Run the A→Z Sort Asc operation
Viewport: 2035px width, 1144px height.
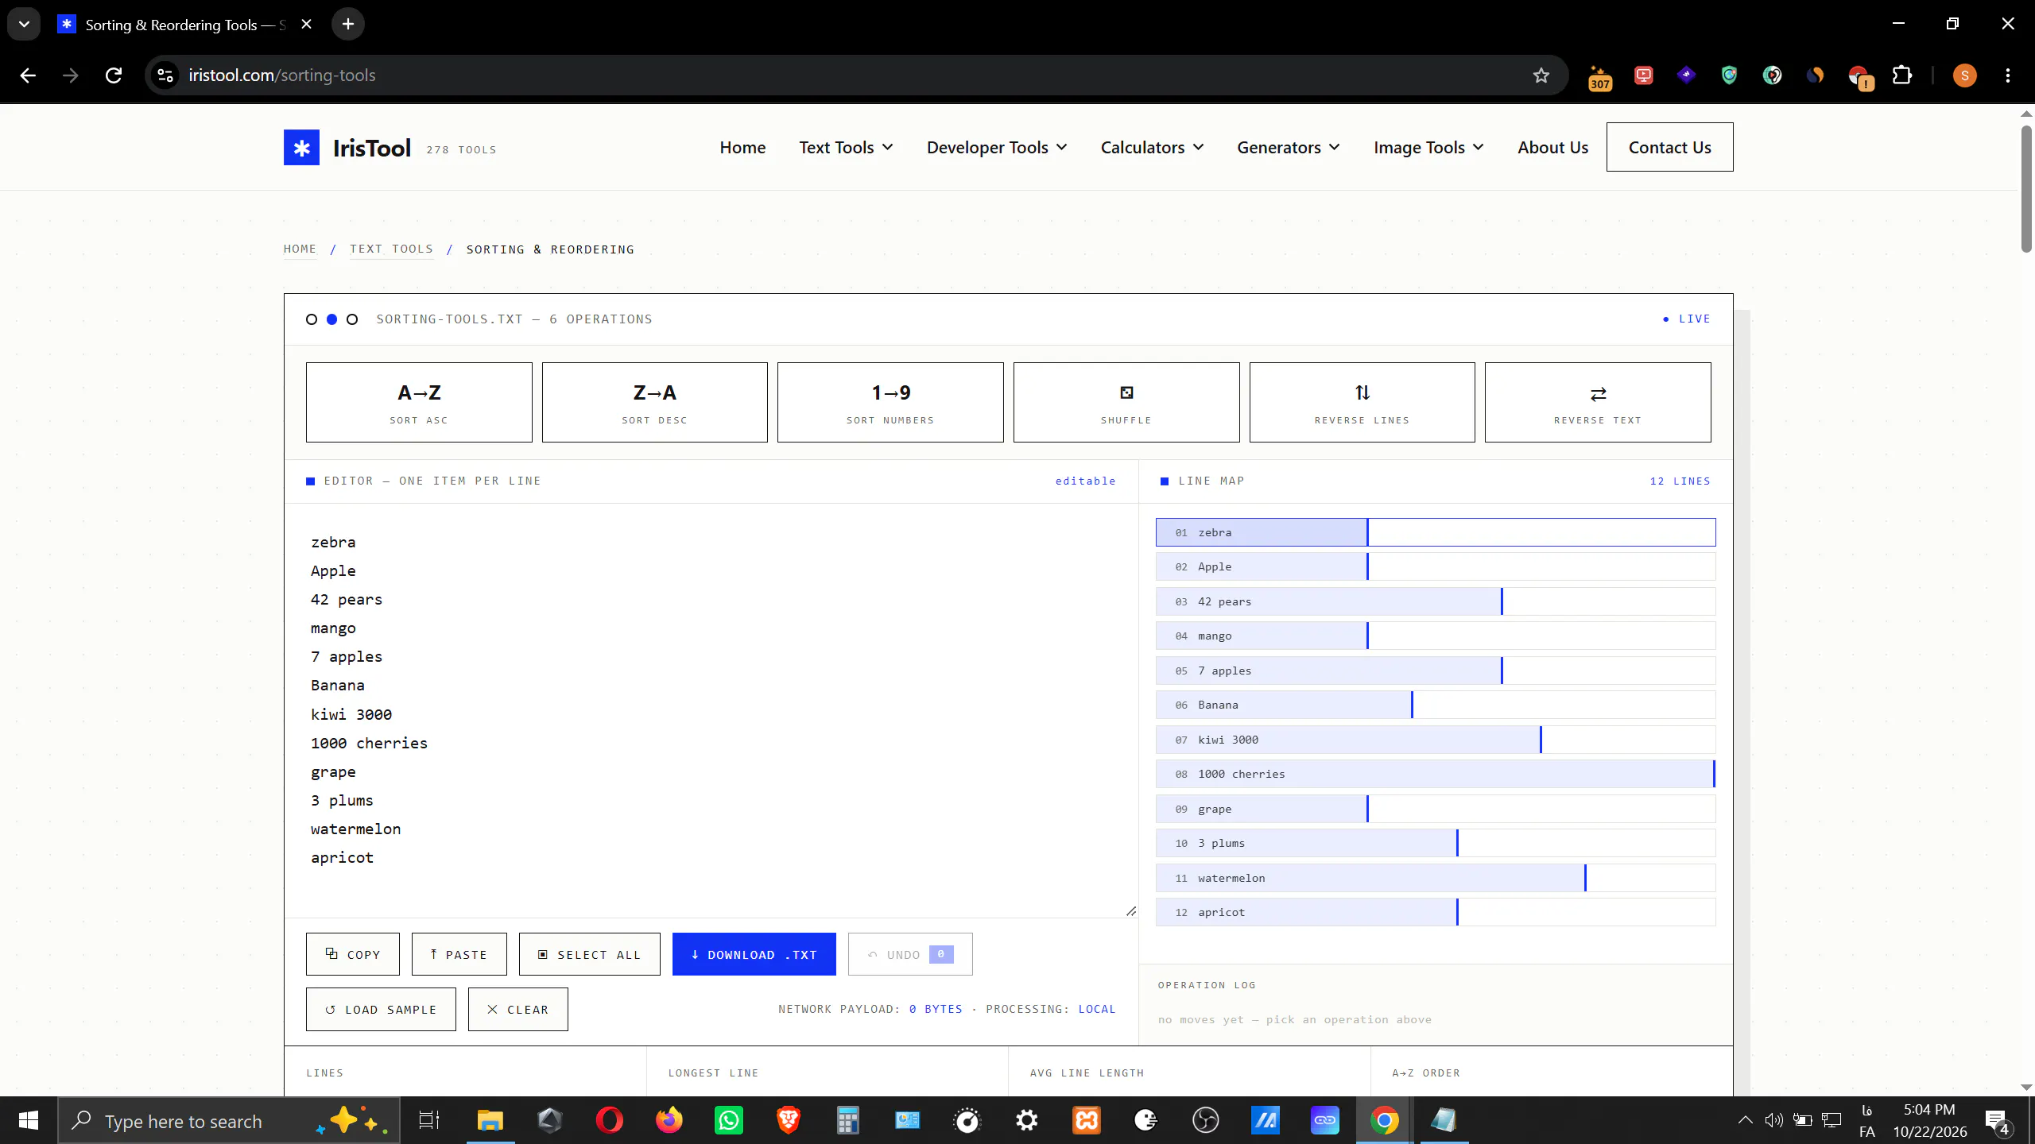[419, 402]
